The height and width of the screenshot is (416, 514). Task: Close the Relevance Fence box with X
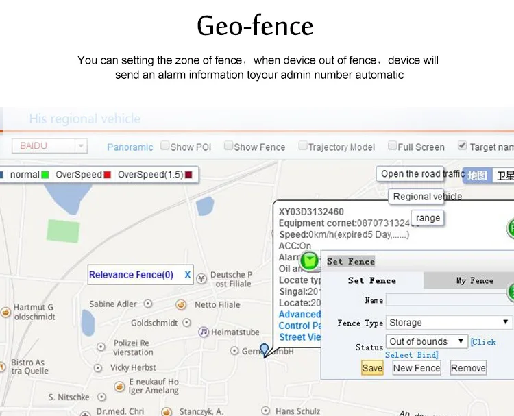(x=188, y=275)
